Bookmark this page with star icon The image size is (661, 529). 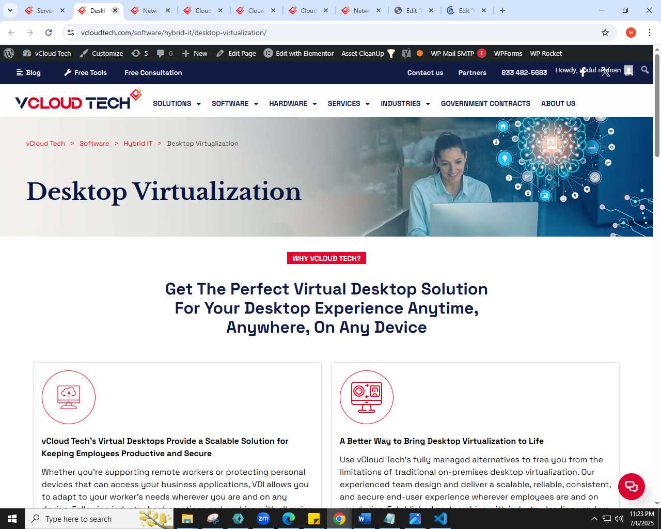point(605,33)
